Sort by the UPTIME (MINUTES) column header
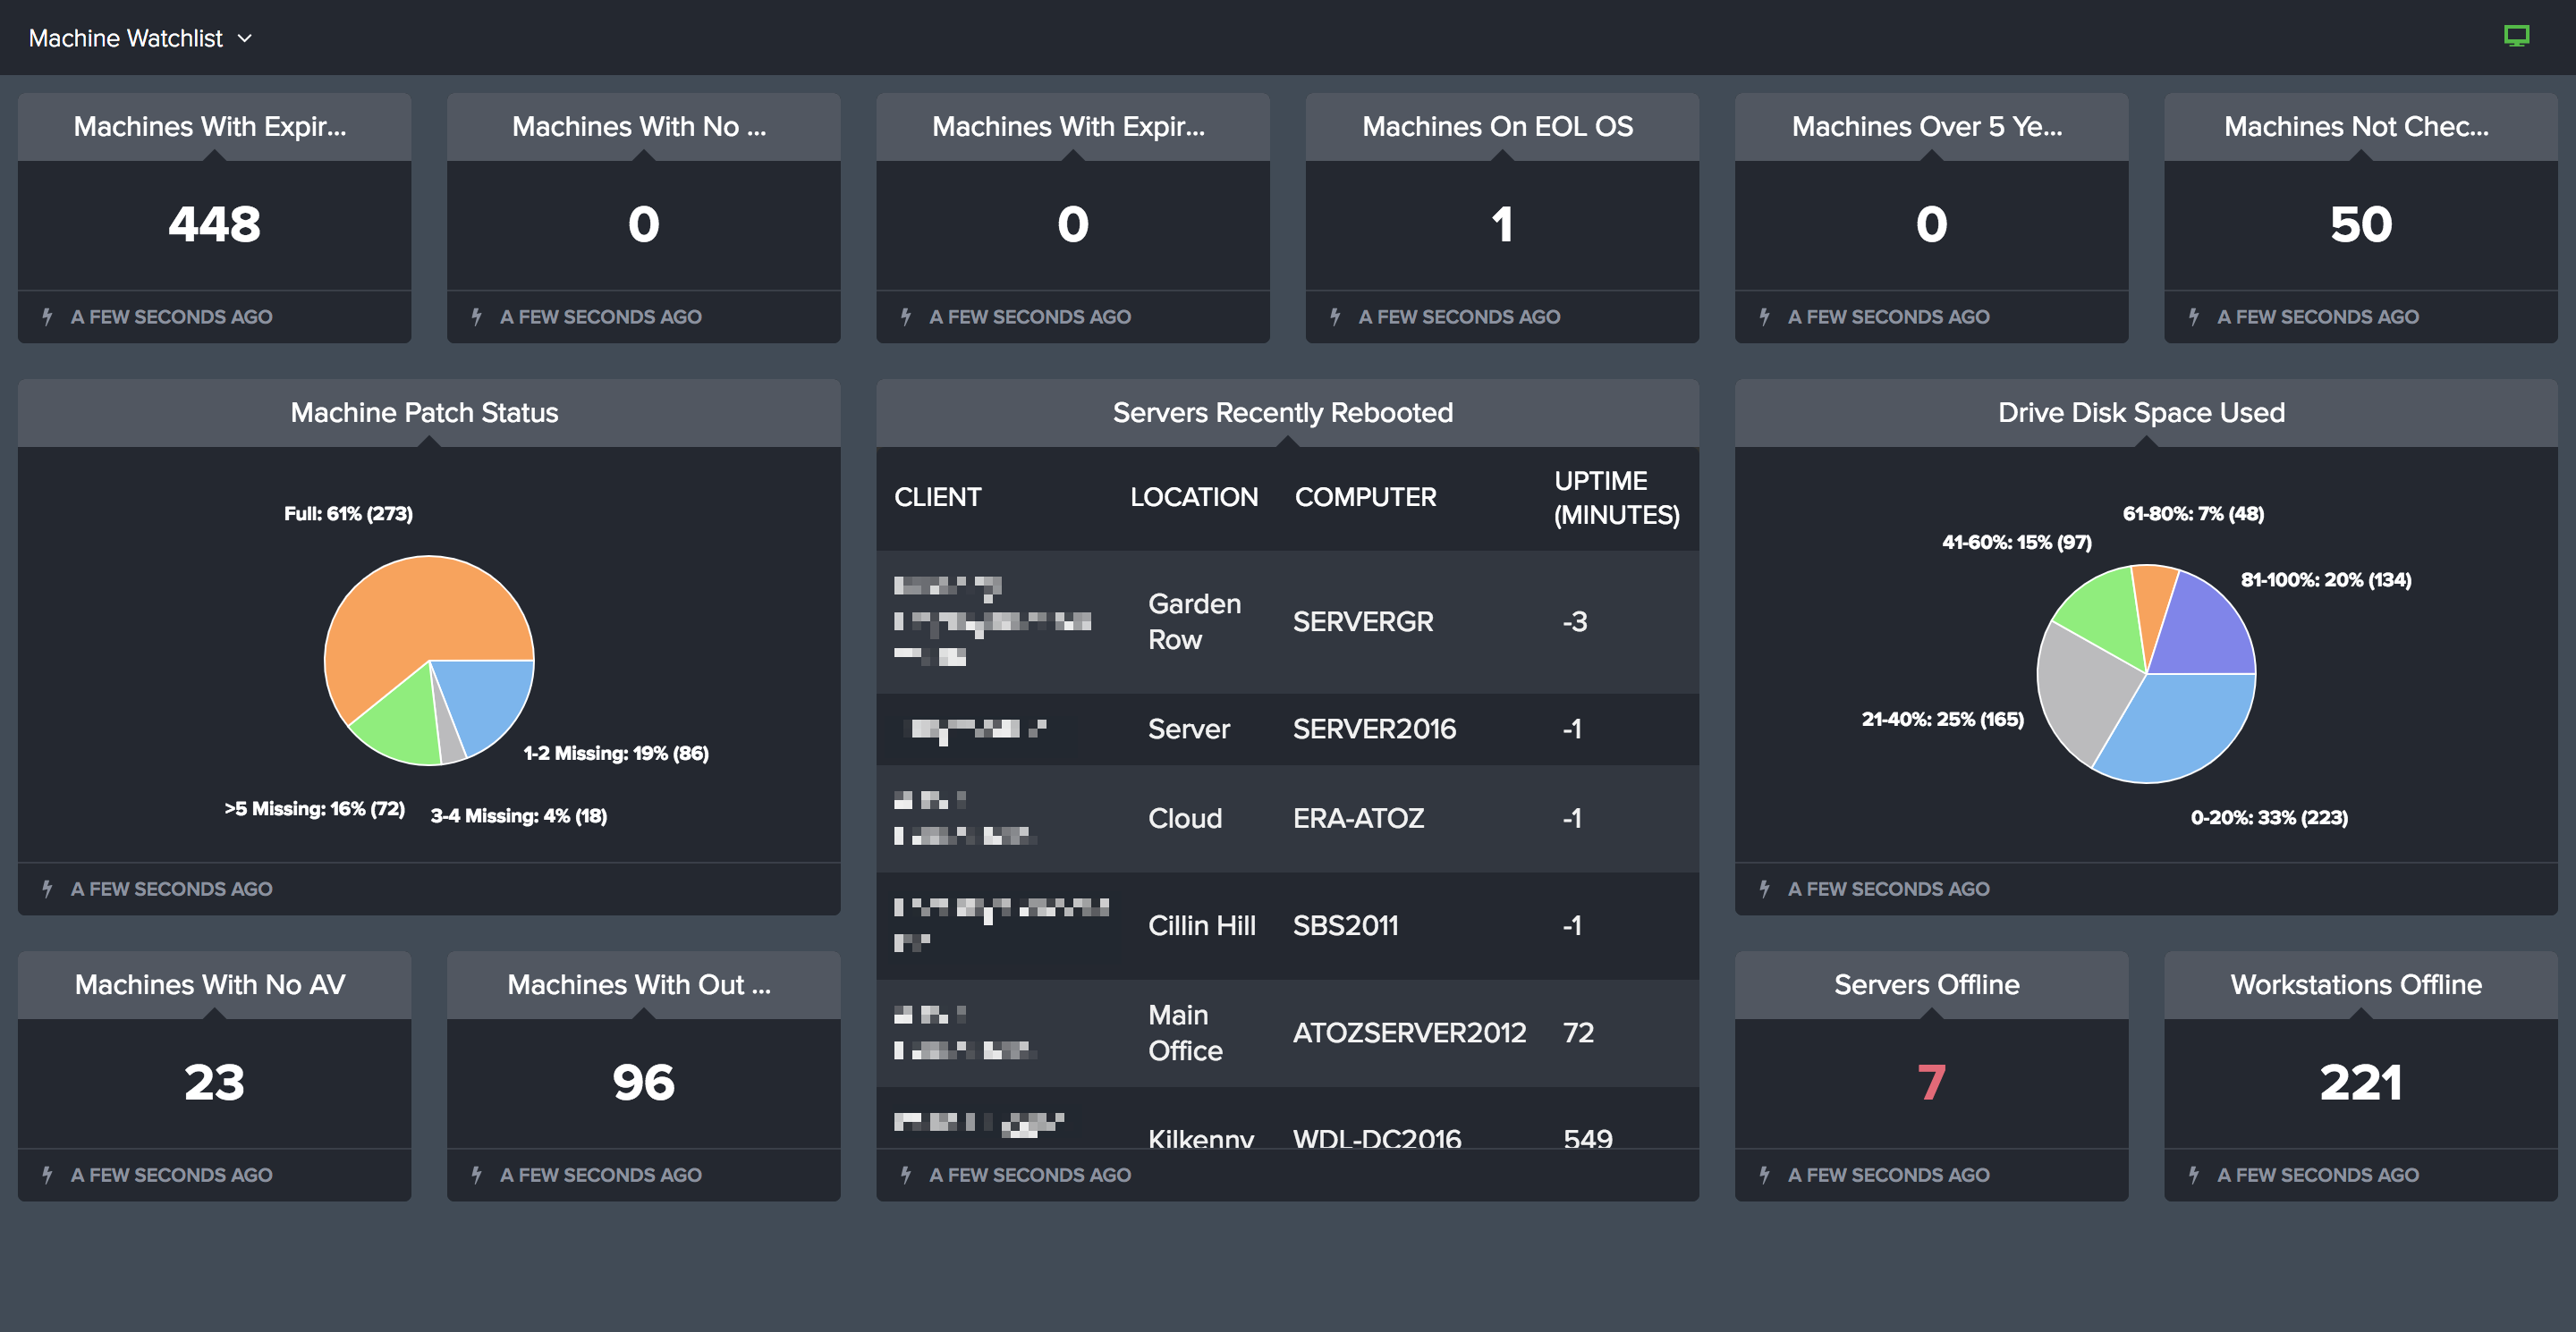The height and width of the screenshot is (1332, 2576). [1615, 498]
